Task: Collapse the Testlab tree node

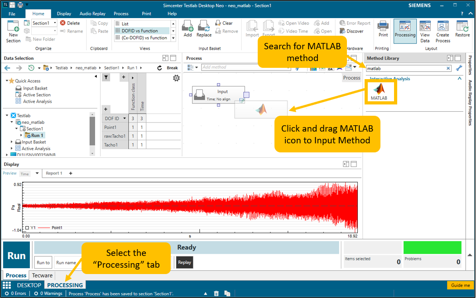Action: (x=7, y=115)
